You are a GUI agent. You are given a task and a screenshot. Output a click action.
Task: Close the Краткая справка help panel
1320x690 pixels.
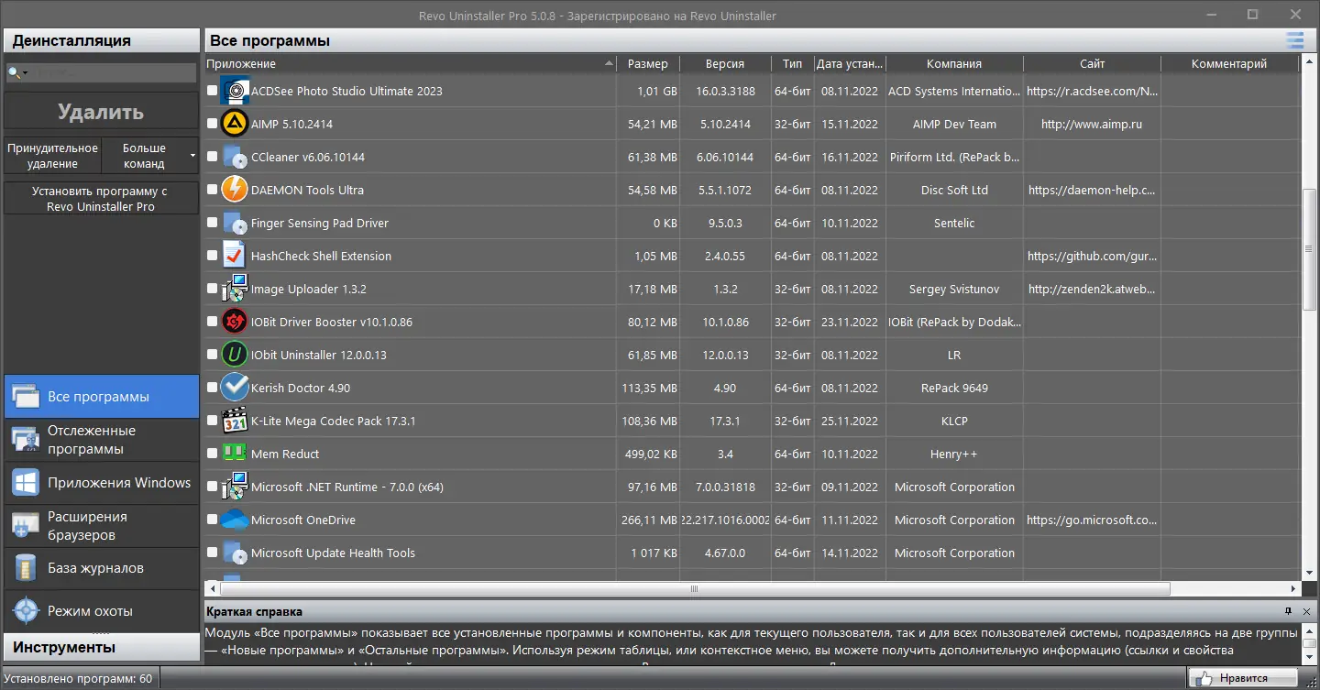[x=1306, y=611]
